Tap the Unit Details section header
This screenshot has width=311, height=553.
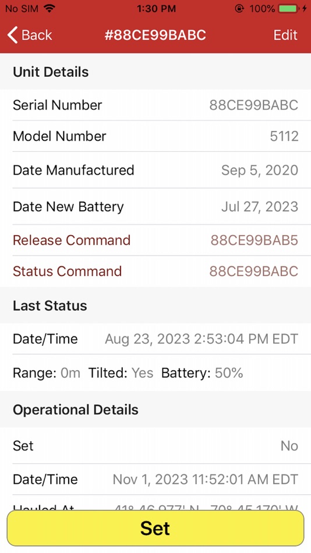[x=155, y=72]
